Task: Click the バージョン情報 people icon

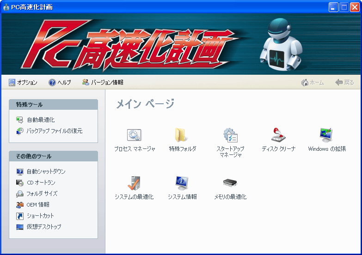Action: coord(86,82)
